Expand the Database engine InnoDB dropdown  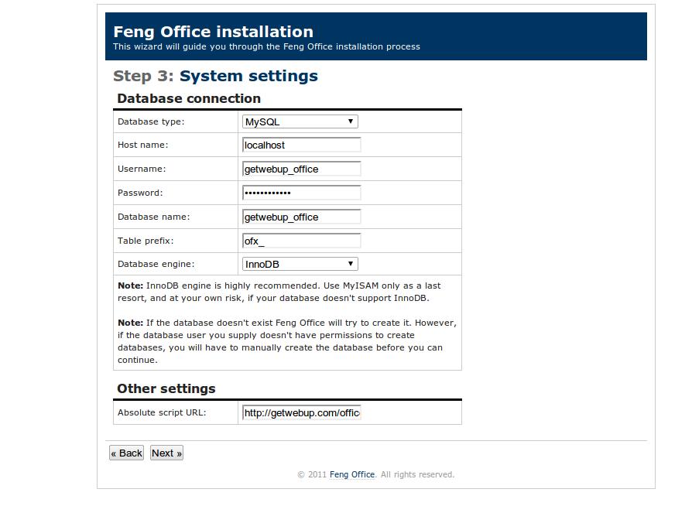(x=300, y=264)
